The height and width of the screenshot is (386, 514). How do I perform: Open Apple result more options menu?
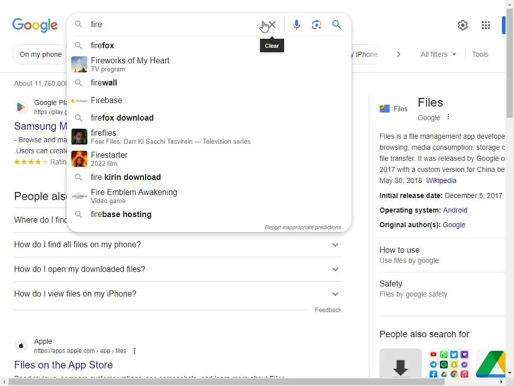tap(135, 351)
